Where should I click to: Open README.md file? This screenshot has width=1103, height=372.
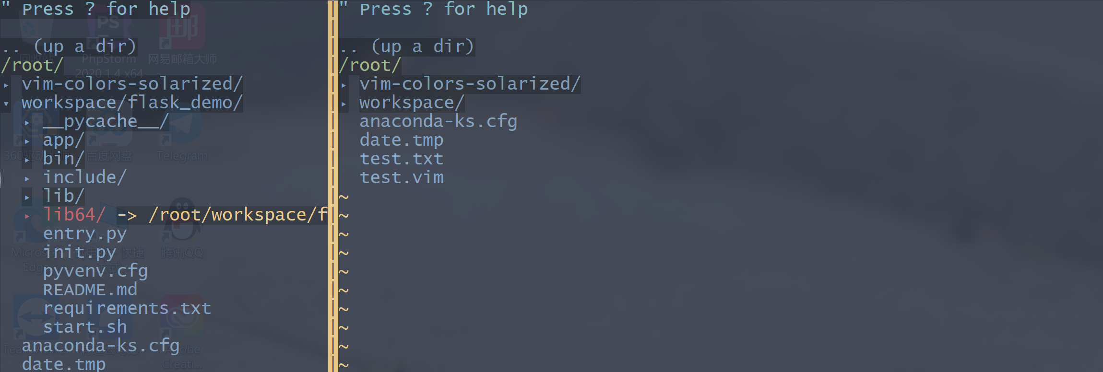point(90,290)
